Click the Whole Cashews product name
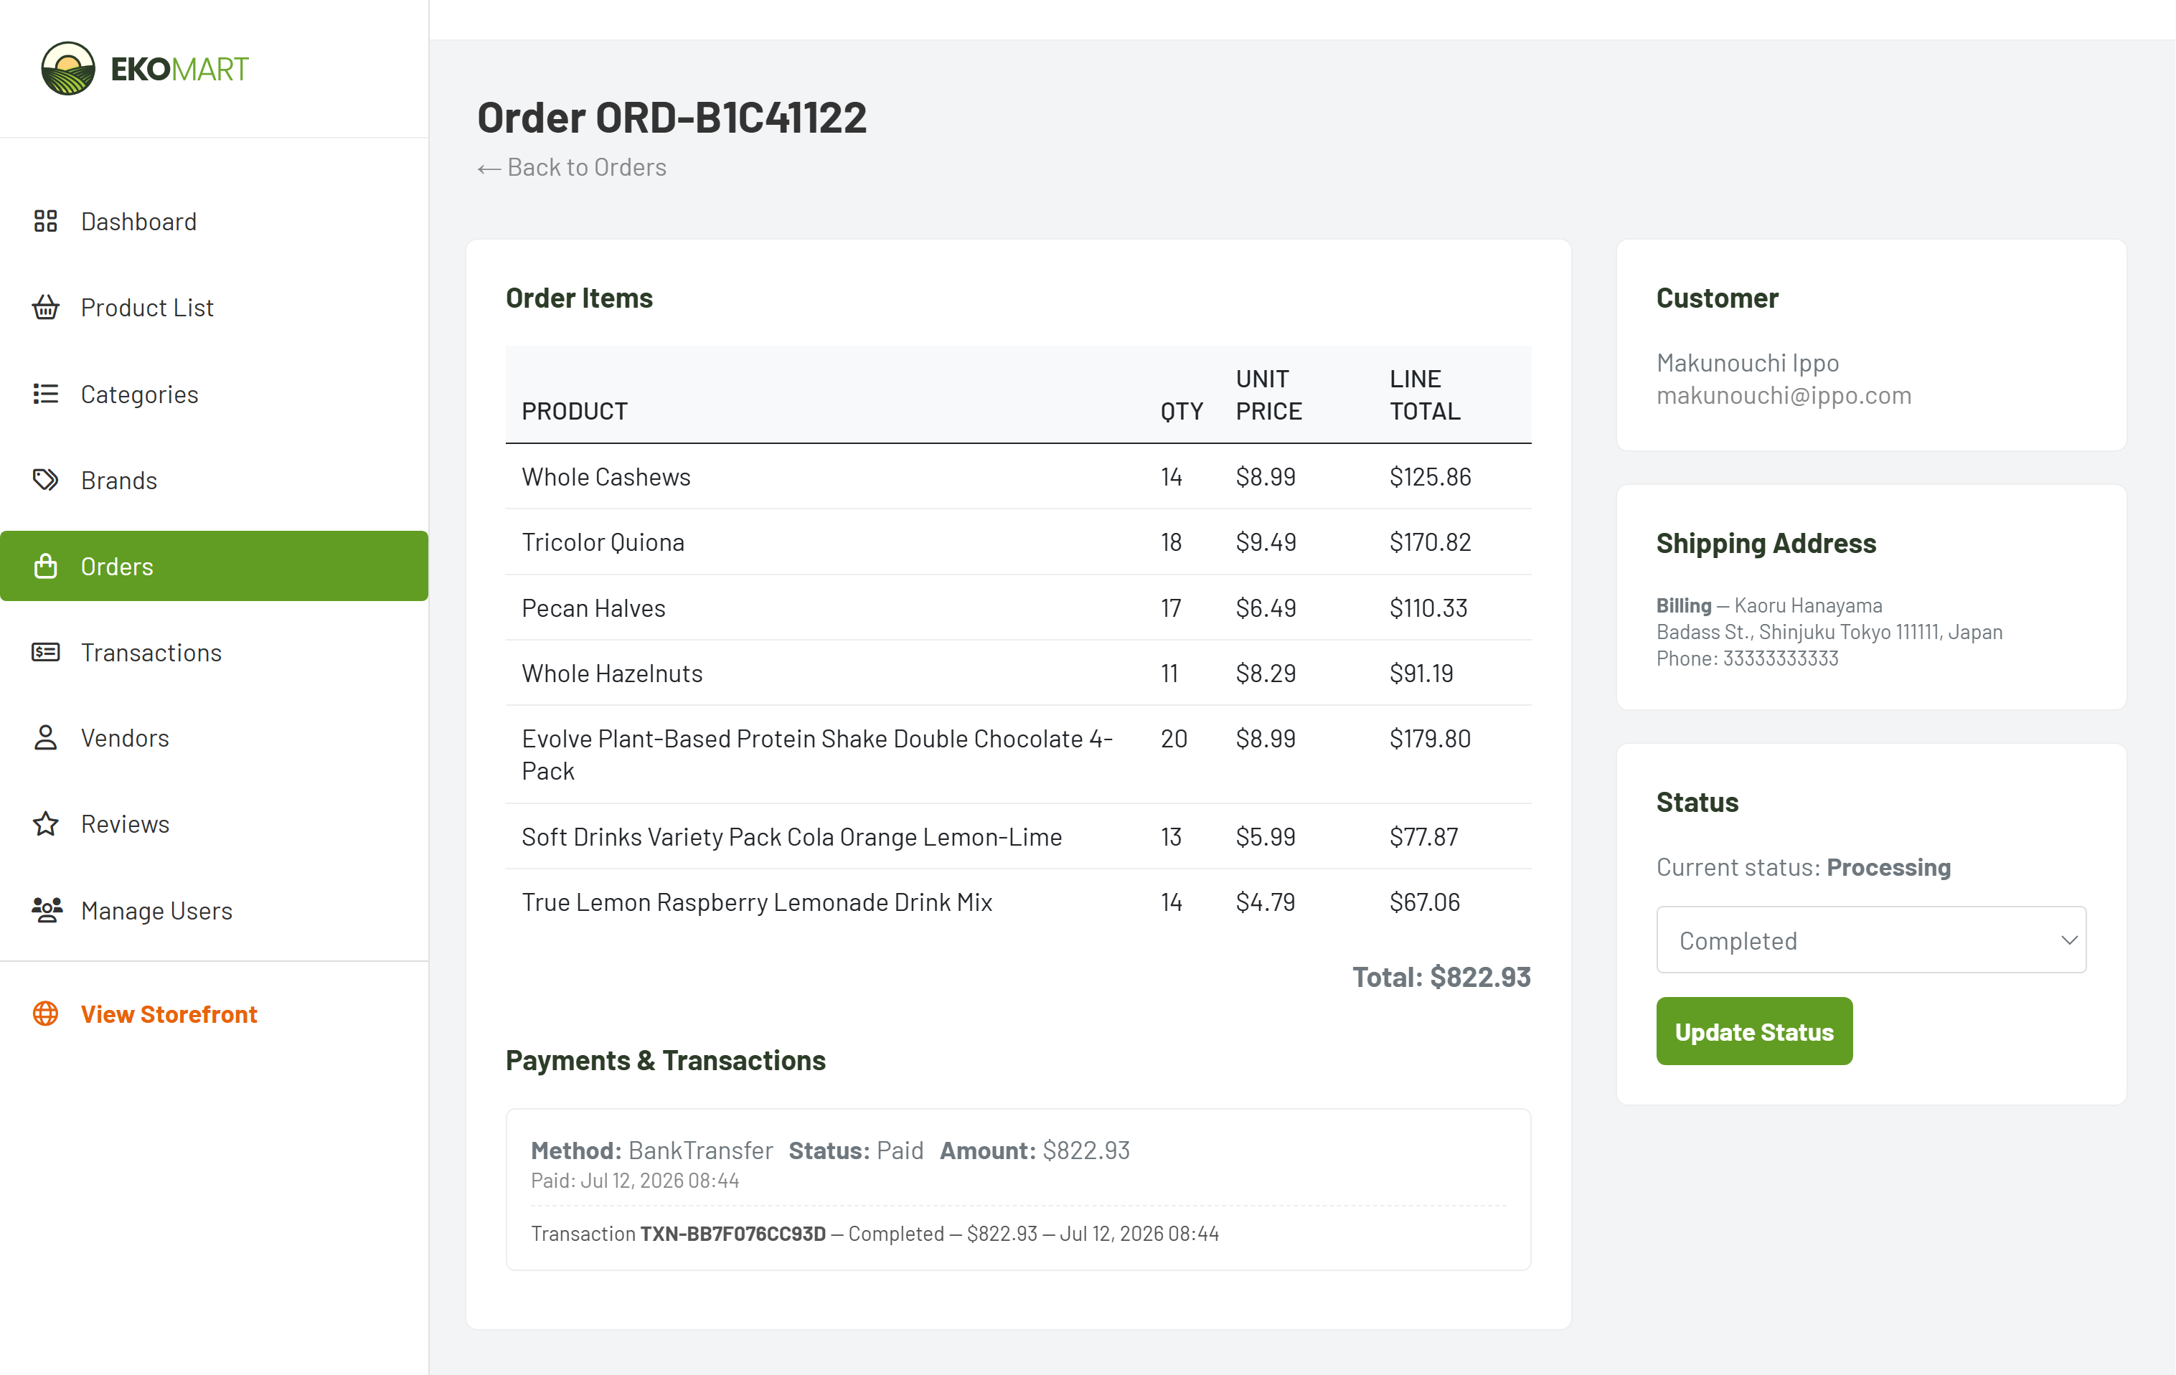Image resolution: width=2176 pixels, height=1375 pixels. (606, 477)
